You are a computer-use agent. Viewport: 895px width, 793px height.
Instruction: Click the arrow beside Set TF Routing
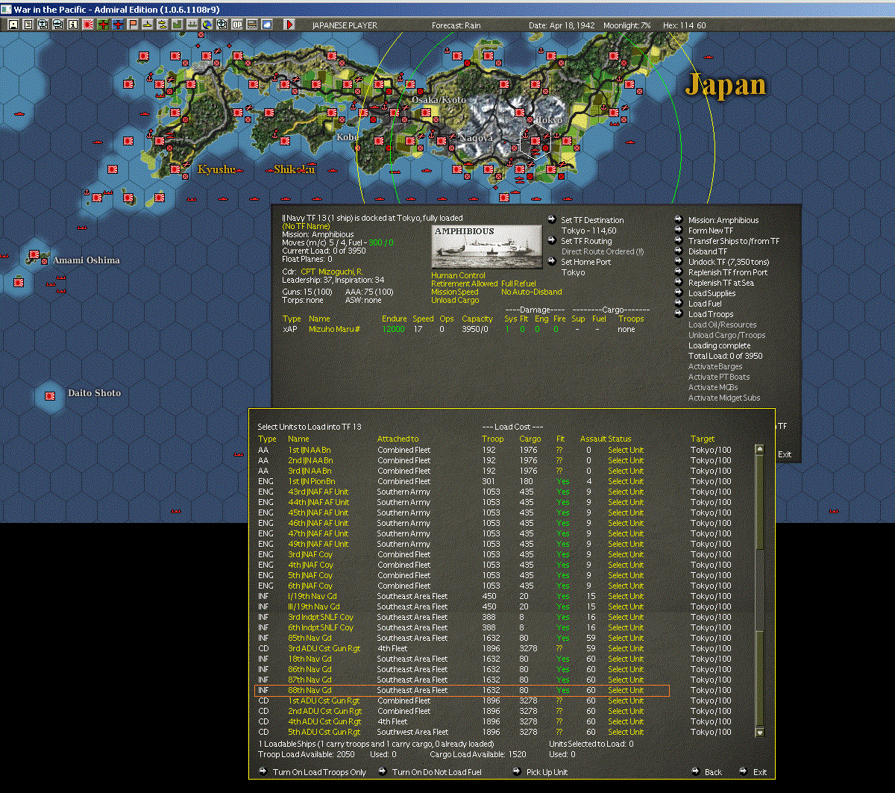point(552,240)
